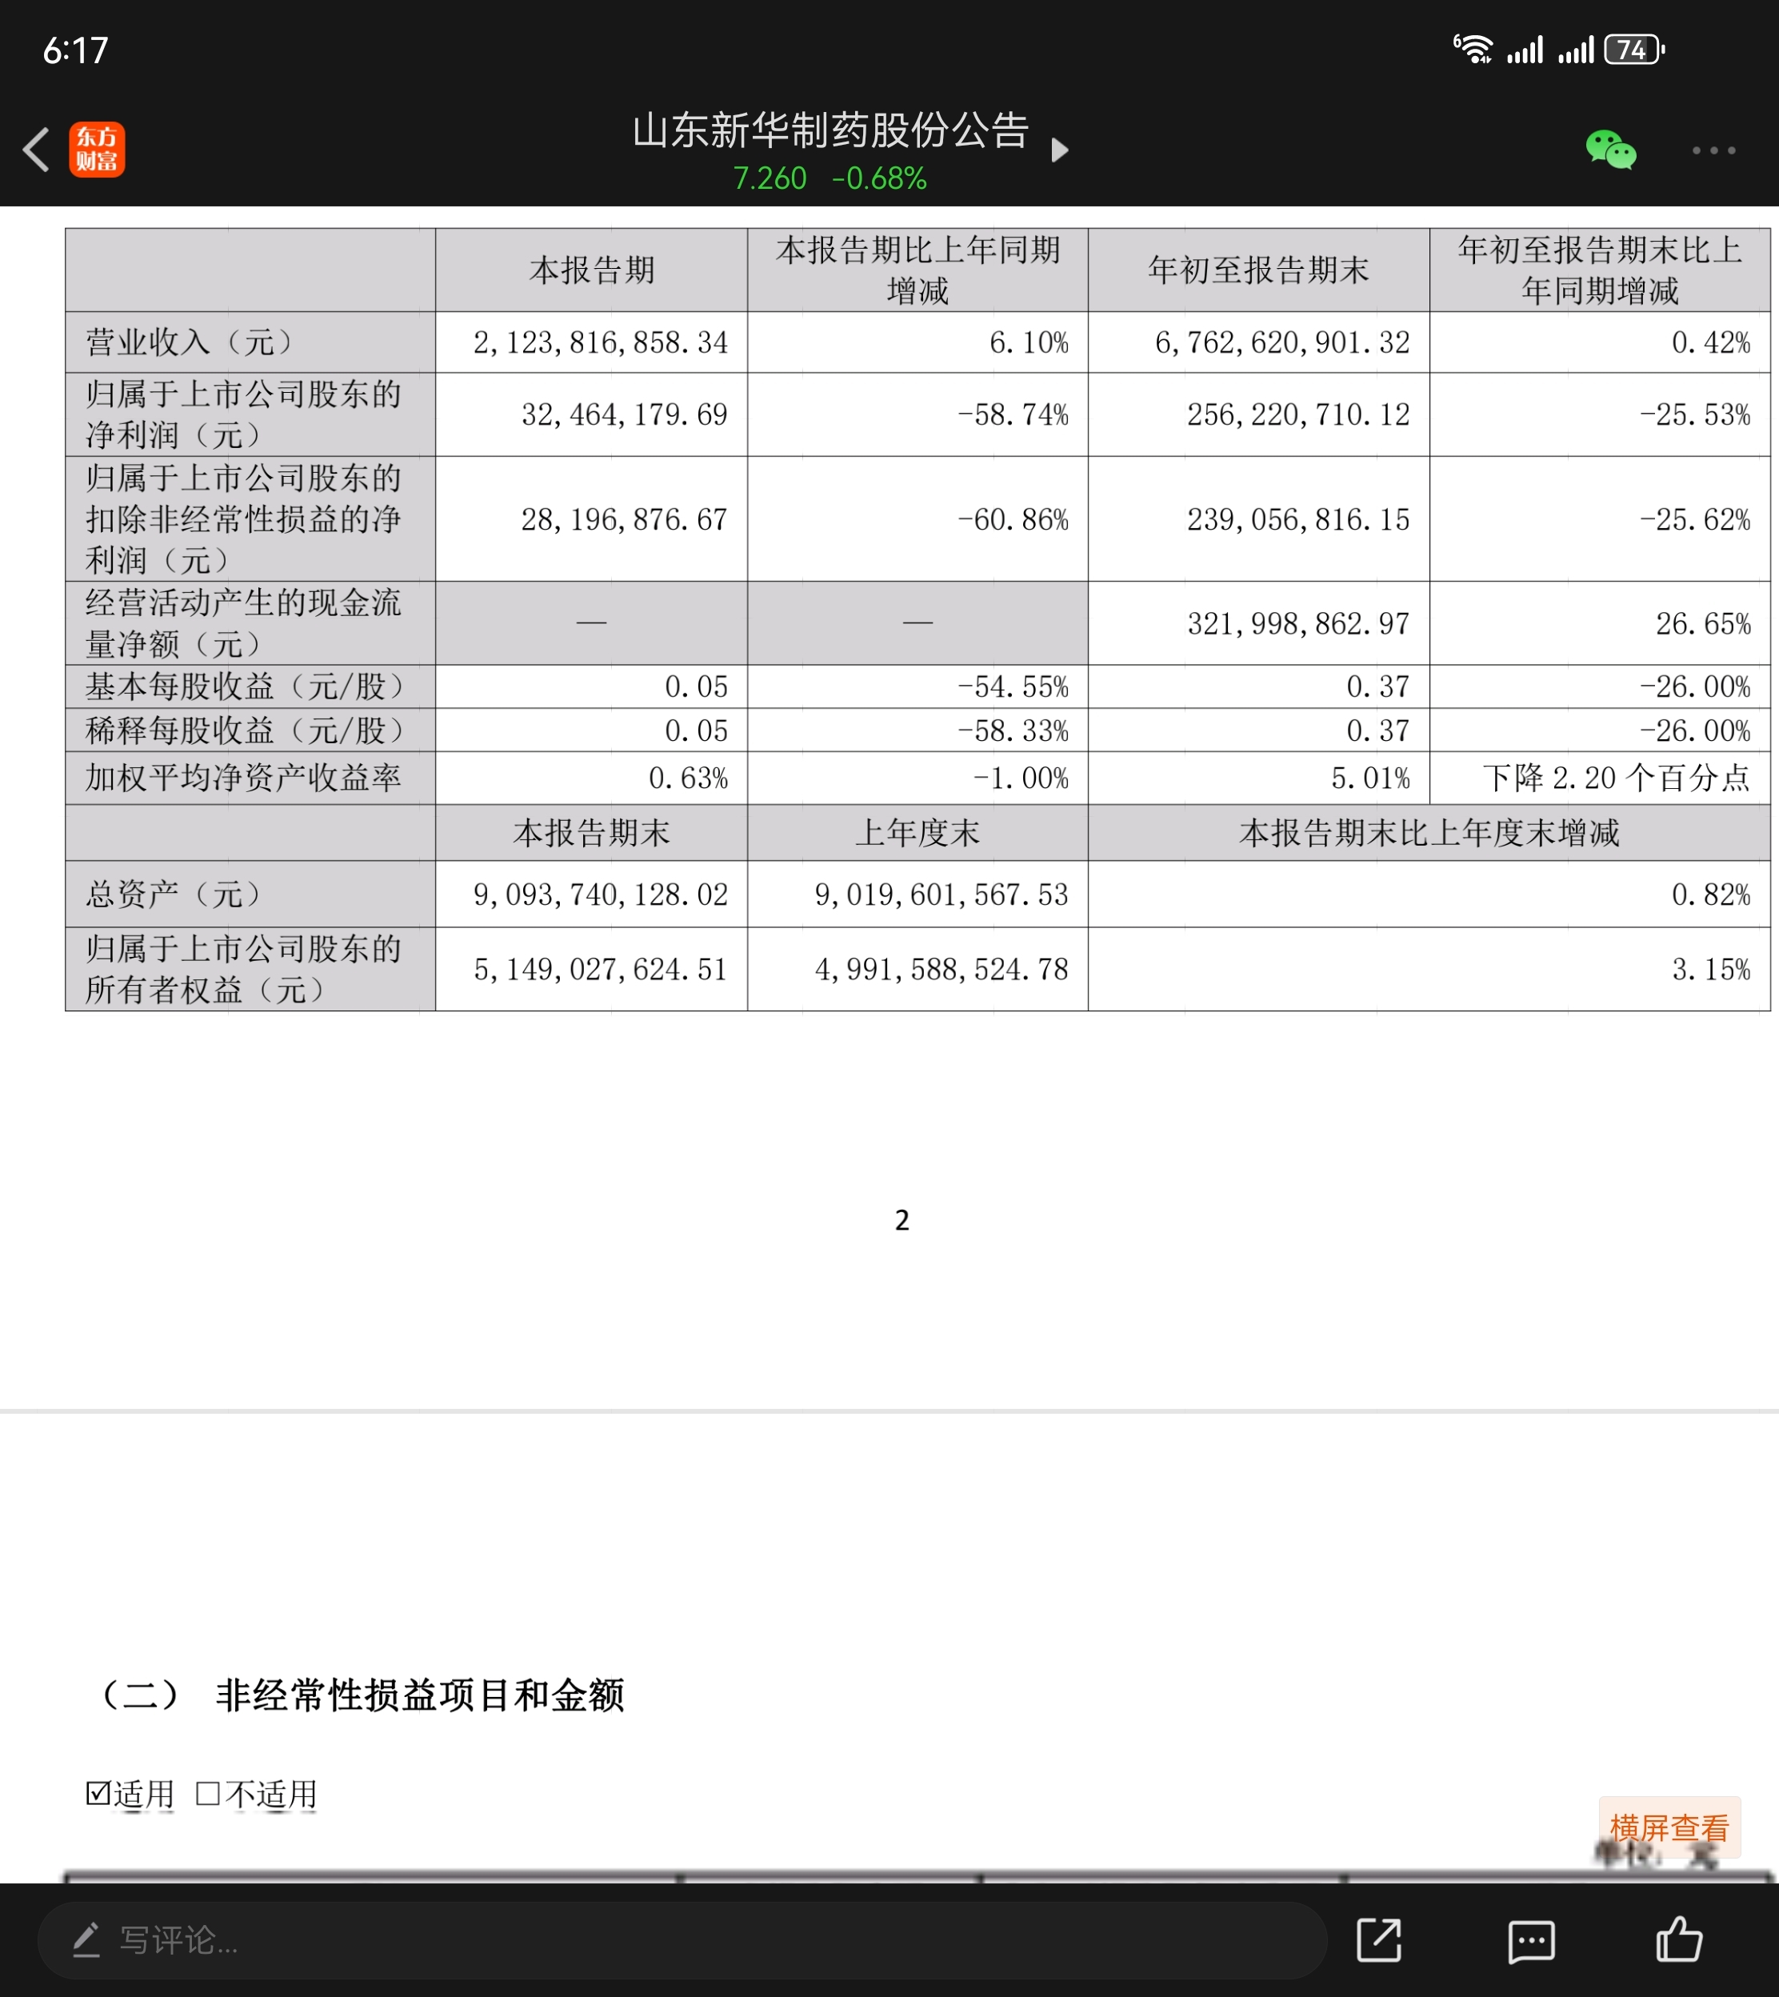Check the 适用 checkbox
Image resolution: width=1779 pixels, height=1997 pixels.
click(x=98, y=1793)
